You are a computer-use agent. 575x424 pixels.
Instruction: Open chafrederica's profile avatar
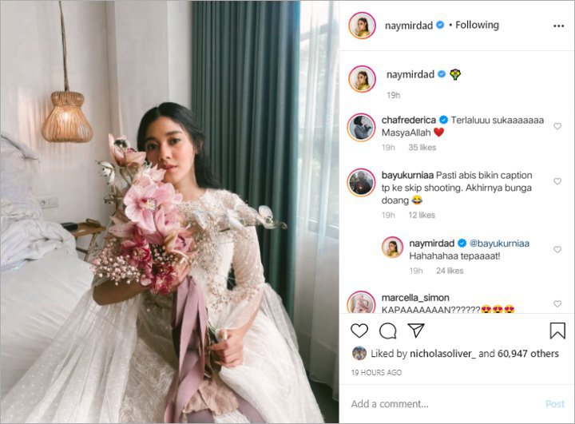[x=361, y=127]
